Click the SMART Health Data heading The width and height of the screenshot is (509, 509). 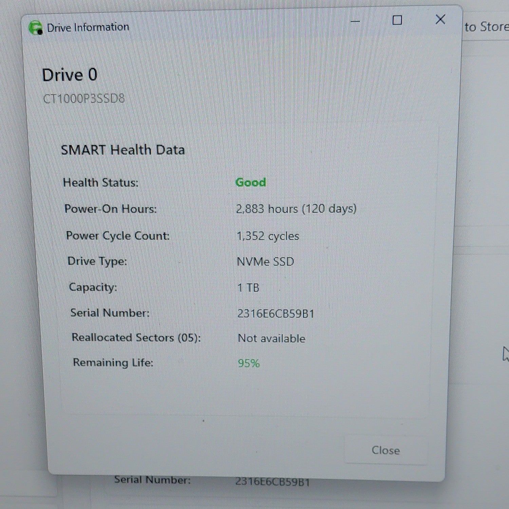click(123, 150)
